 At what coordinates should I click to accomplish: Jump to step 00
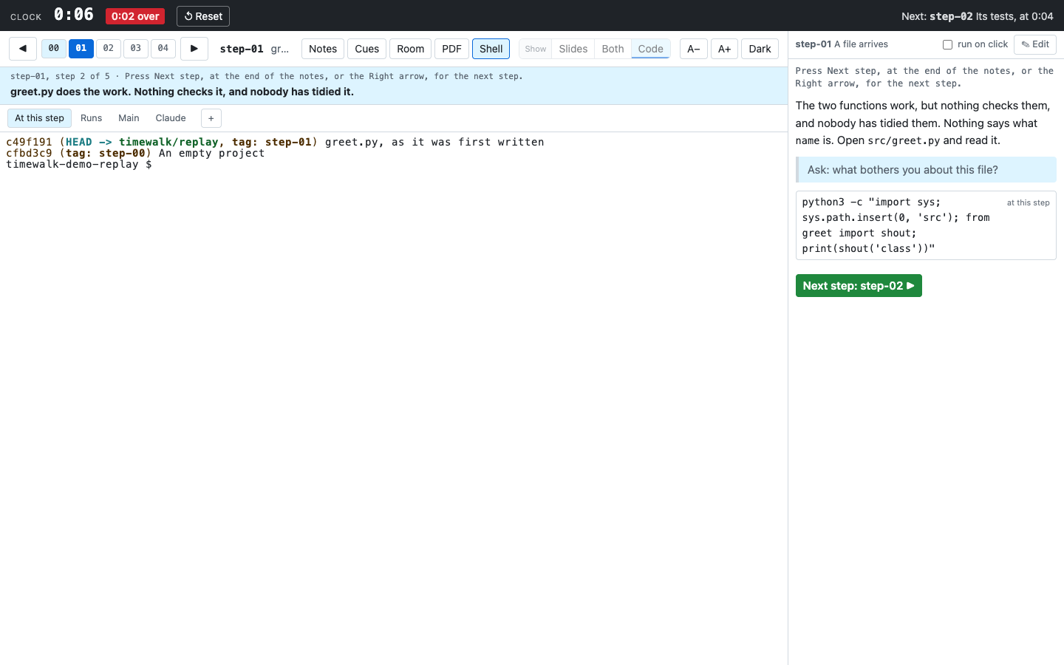click(54, 49)
